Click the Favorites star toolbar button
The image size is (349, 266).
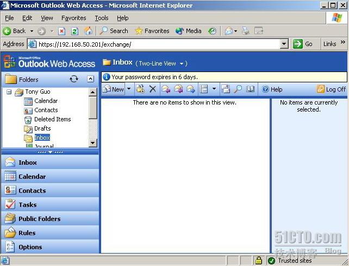coord(152,31)
